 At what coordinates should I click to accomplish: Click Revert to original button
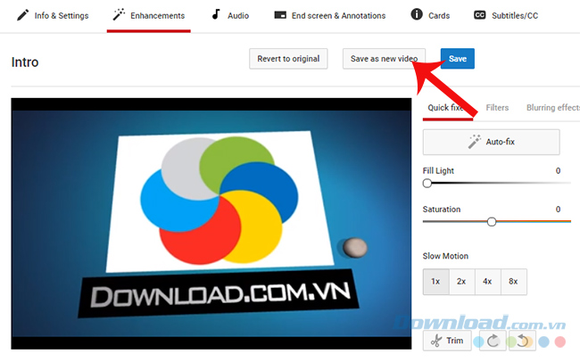(288, 59)
